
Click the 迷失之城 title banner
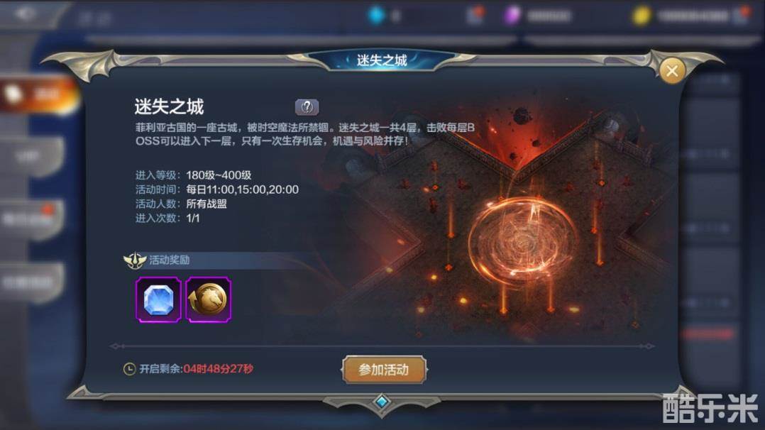coord(382,60)
